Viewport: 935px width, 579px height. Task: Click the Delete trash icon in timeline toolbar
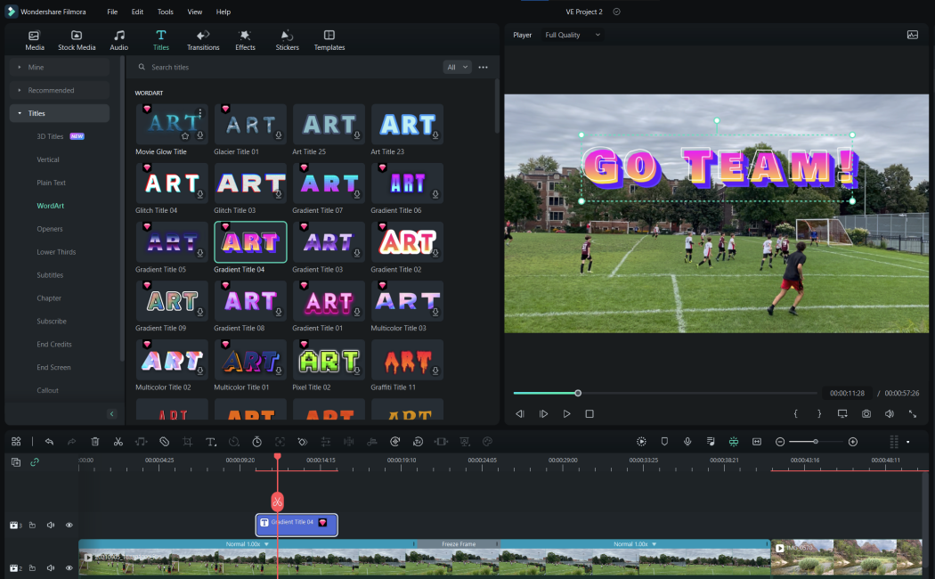pyautogui.click(x=94, y=442)
